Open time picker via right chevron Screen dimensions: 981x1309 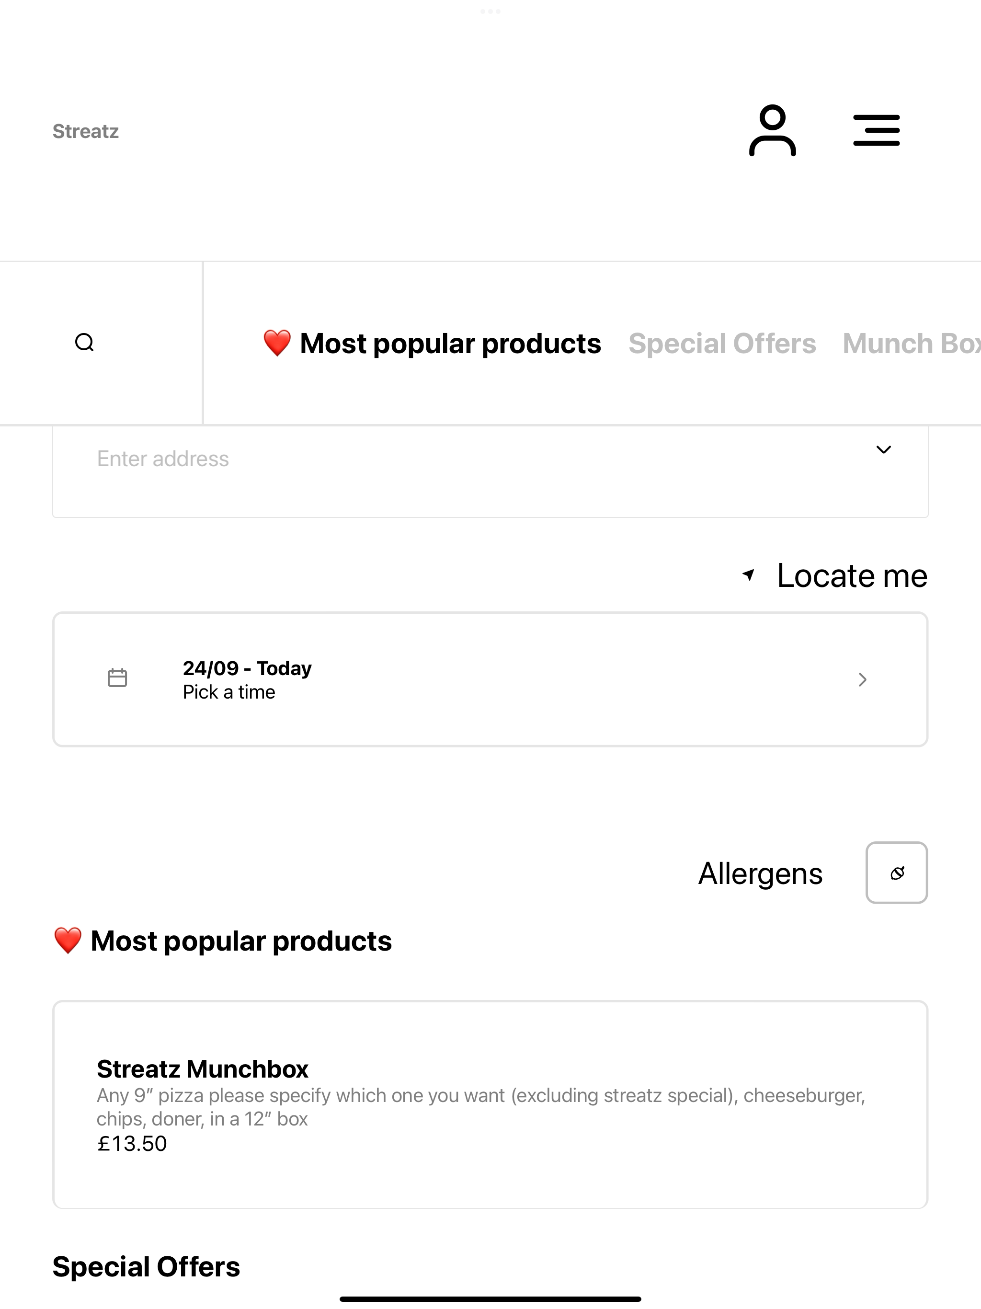[x=863, y=679]
